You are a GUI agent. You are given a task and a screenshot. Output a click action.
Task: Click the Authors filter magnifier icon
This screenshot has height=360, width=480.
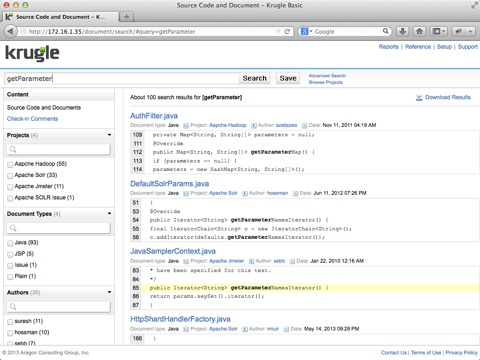tap(13, 307)
